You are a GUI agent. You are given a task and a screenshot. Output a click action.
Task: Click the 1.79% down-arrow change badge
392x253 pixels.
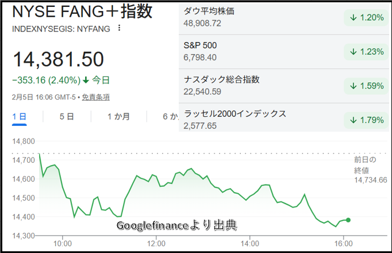point(366,120)
